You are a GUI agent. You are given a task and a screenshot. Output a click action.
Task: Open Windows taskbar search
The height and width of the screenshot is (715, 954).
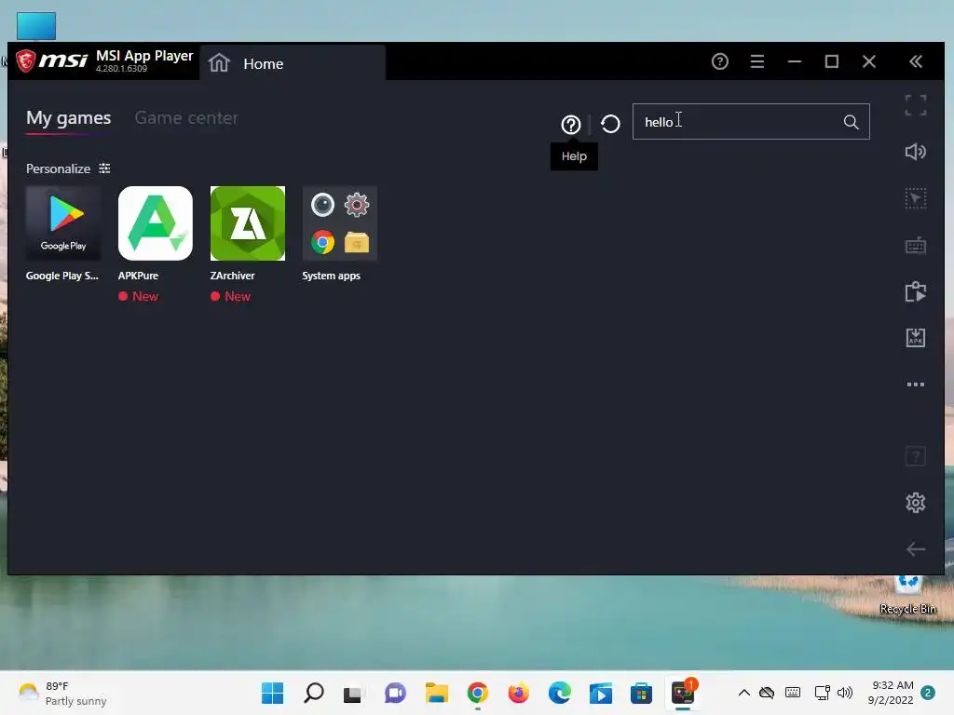tap(313, 693)
